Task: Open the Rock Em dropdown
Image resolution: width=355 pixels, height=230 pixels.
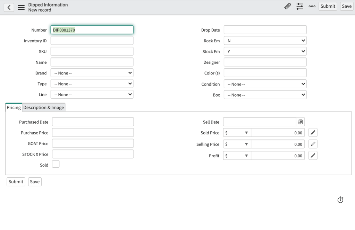Action: [x=265, y=41]
